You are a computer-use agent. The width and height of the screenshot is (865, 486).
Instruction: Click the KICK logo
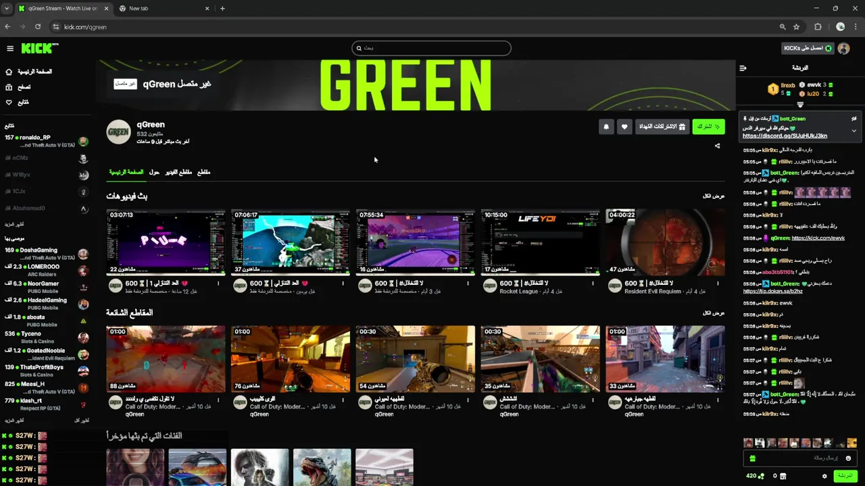(40, 48)
